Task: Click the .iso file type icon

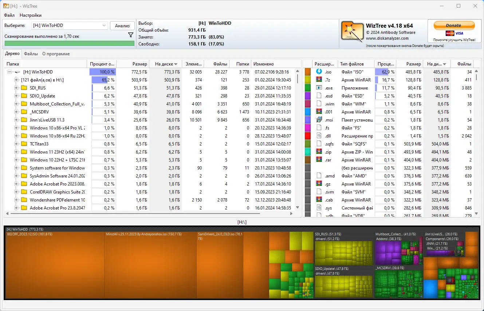Action: 319,72
